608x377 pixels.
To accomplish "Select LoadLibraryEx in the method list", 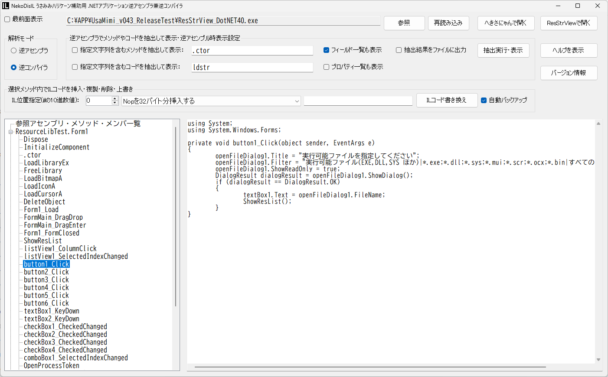I will click(46, 163).
